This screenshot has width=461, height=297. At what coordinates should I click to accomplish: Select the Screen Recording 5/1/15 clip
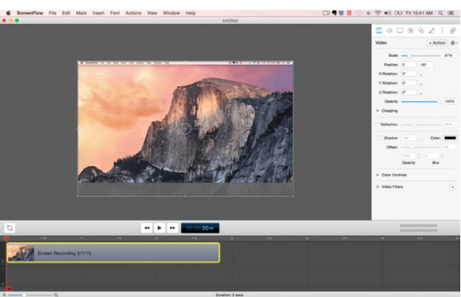(113, 253)
